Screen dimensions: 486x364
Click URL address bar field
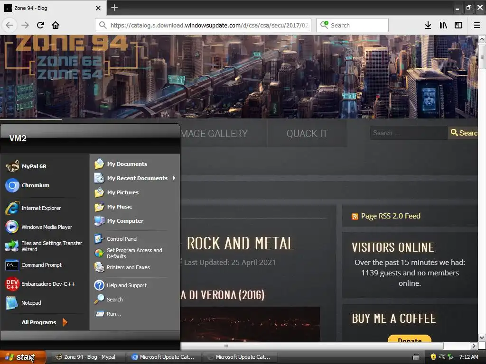203,25
